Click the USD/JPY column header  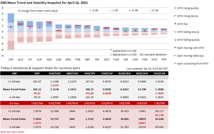[89, 73]
